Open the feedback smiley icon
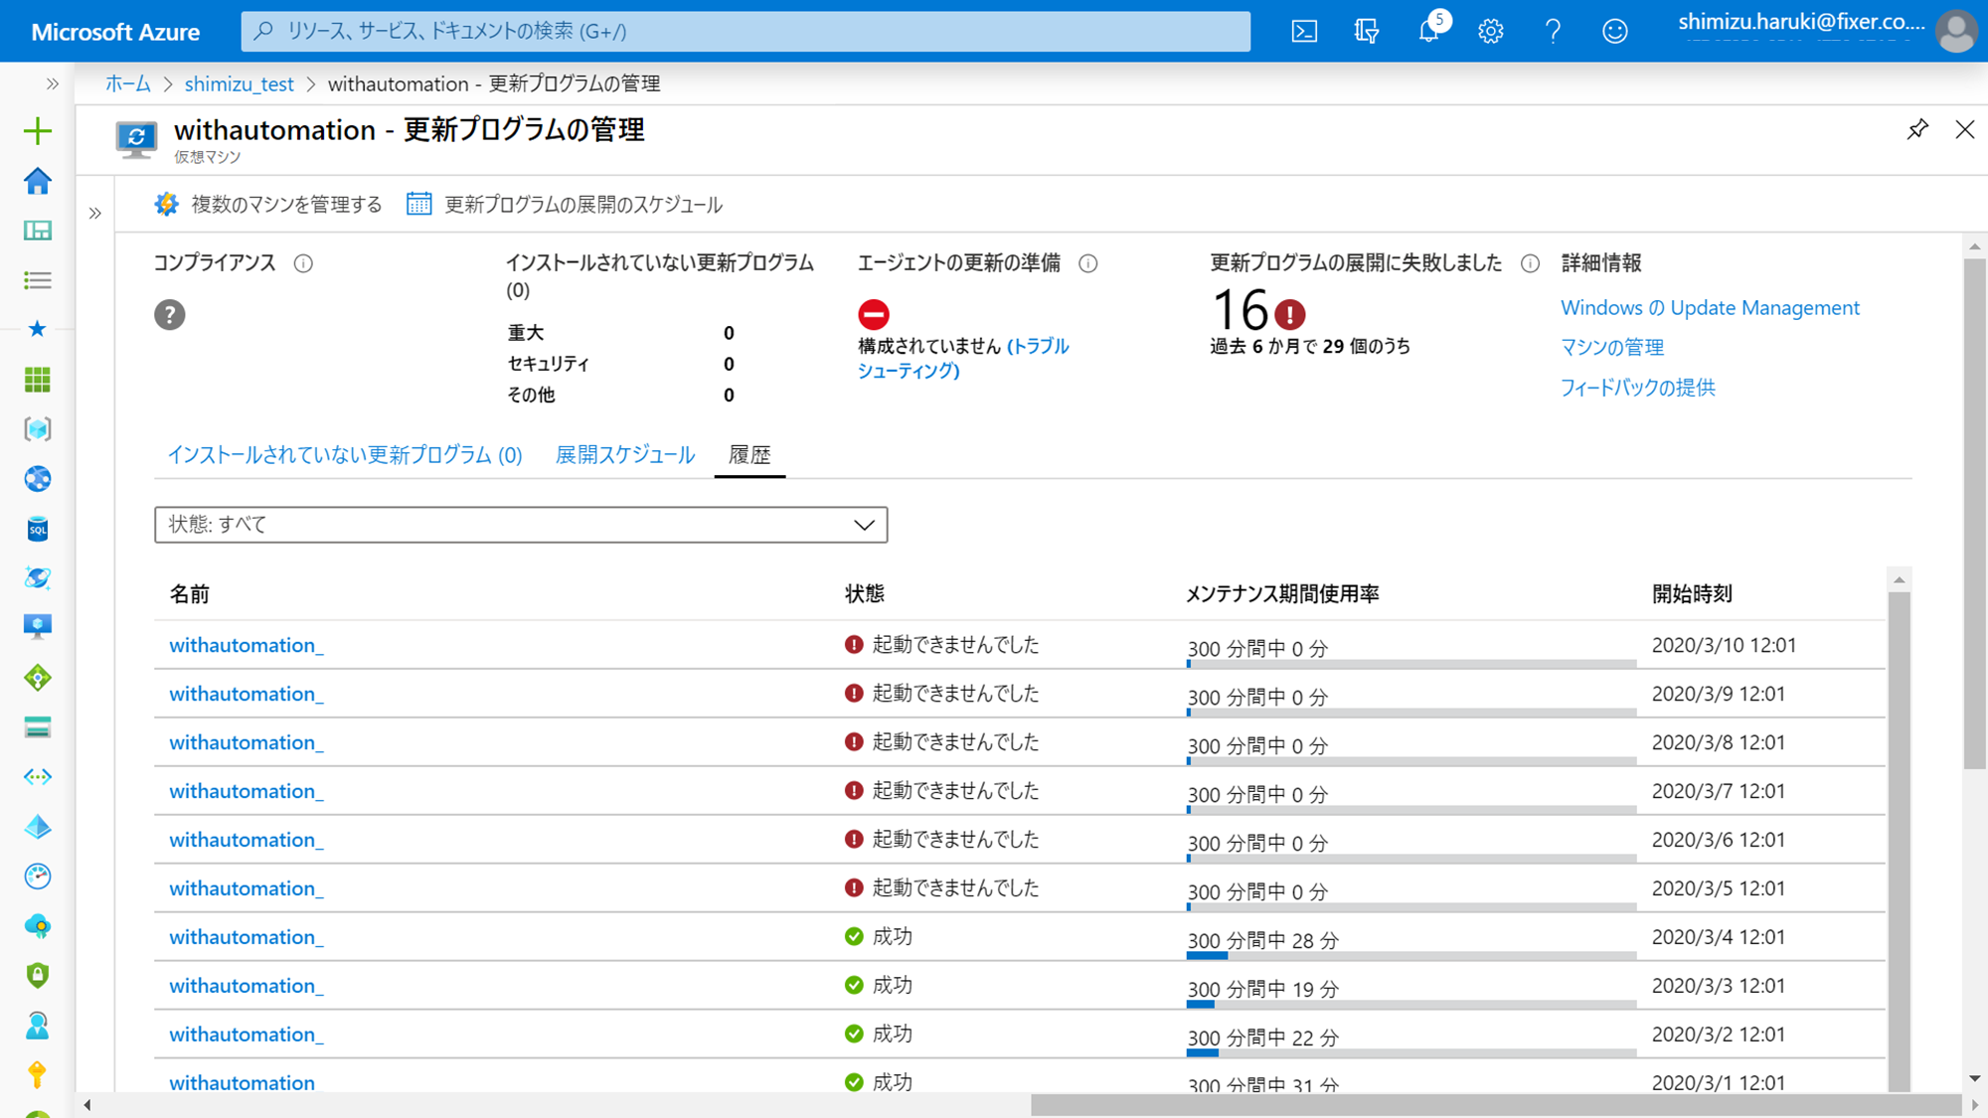Screen dimensions: 1988x1118 [1615, 31]
